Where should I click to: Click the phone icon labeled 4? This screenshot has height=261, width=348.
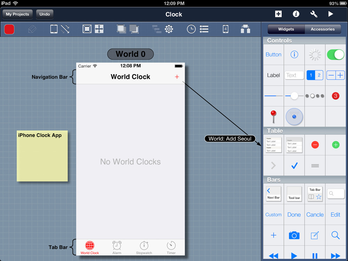[x=226, y=29]
